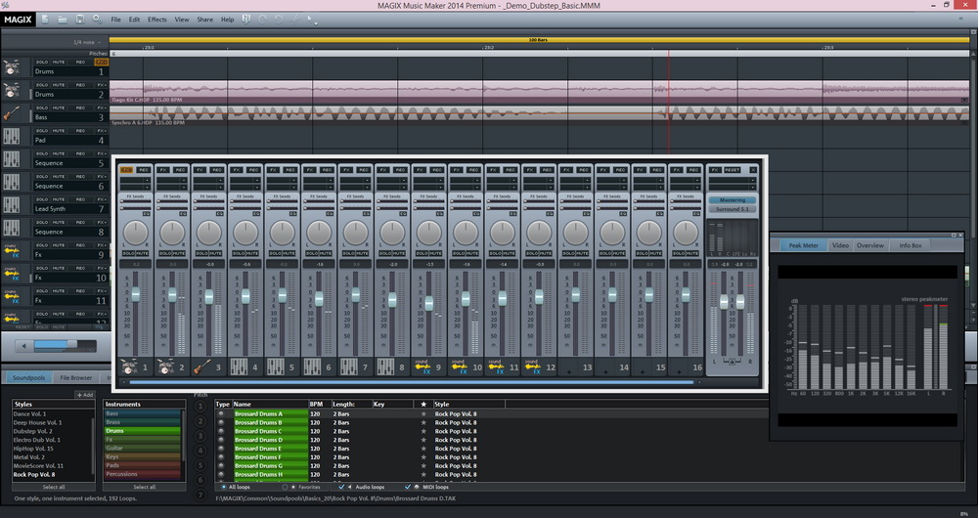Select the All loops radio button

tap(224, 487)
